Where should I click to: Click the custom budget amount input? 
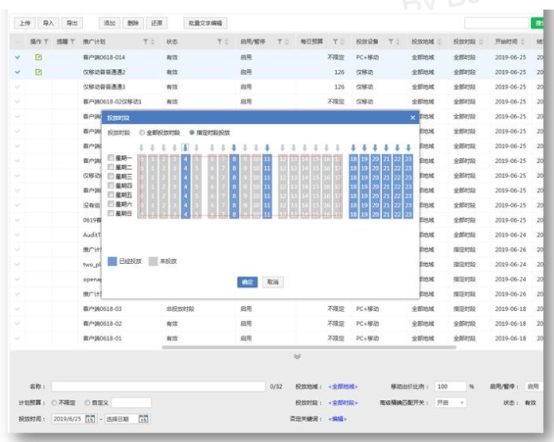pyautogui.click(x=131, y=402)
